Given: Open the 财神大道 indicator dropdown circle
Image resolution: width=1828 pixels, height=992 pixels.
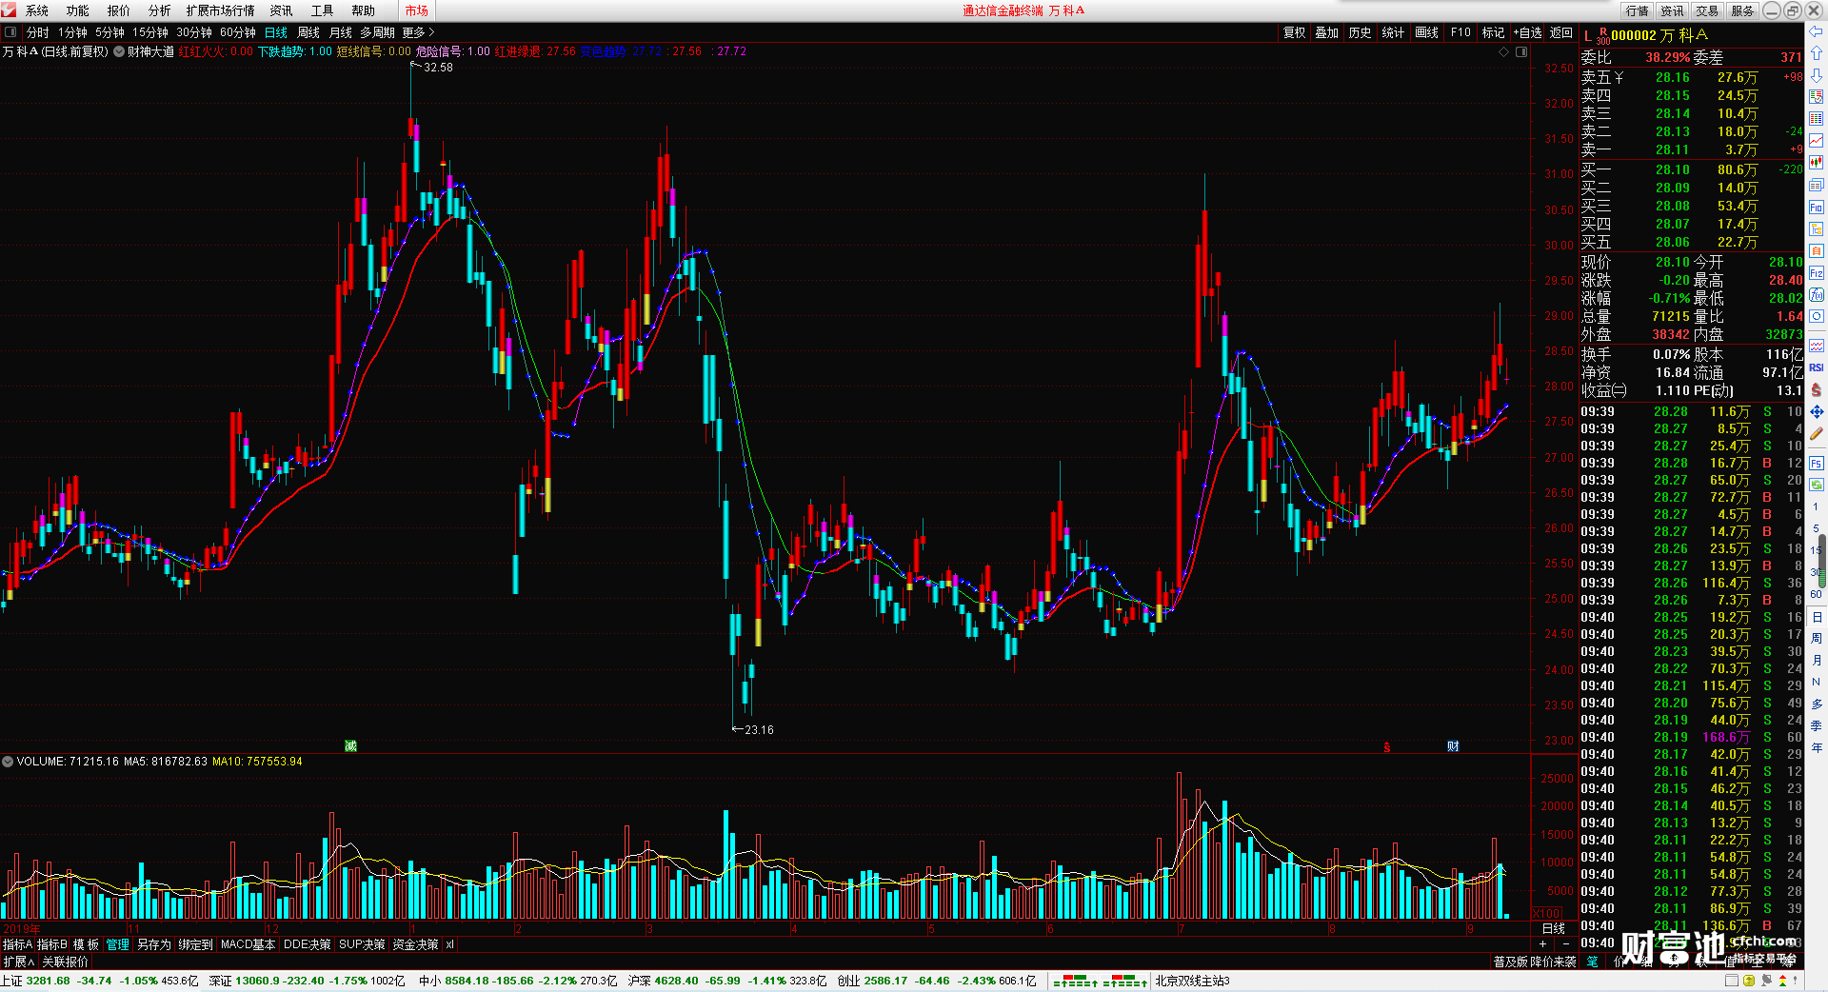Looking at the screenshot, I should [x=119, y=51].
